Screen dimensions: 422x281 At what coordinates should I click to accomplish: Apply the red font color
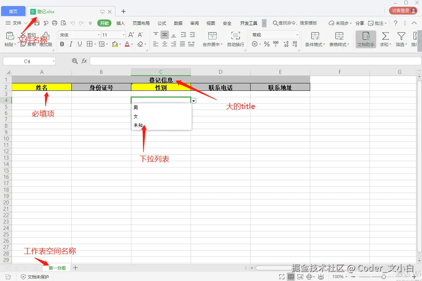pyautogui.click(x=127, y=44)
